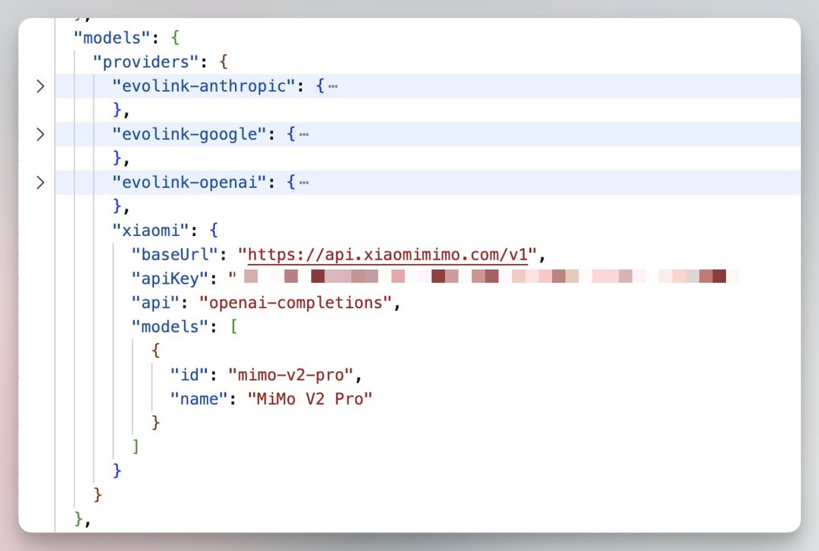Click the green closing square bracket
Viewport: 819px width, 551px height.
(136, 447)
